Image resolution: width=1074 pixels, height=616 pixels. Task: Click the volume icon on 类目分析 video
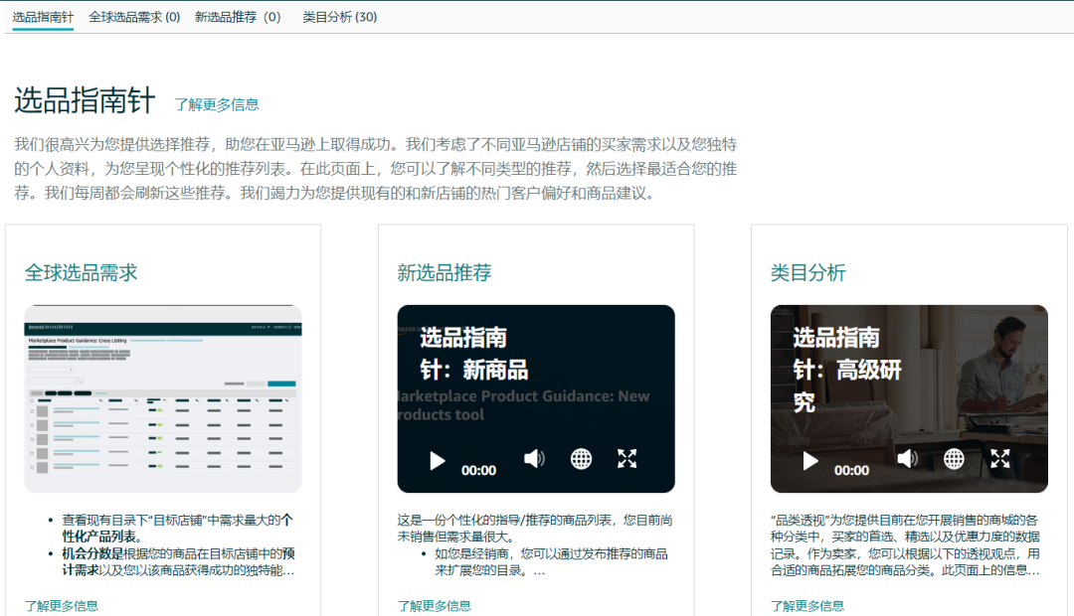[x=907, y=460]
